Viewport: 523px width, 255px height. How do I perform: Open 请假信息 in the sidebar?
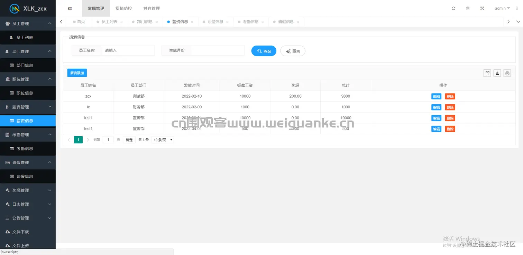(28, 176)
